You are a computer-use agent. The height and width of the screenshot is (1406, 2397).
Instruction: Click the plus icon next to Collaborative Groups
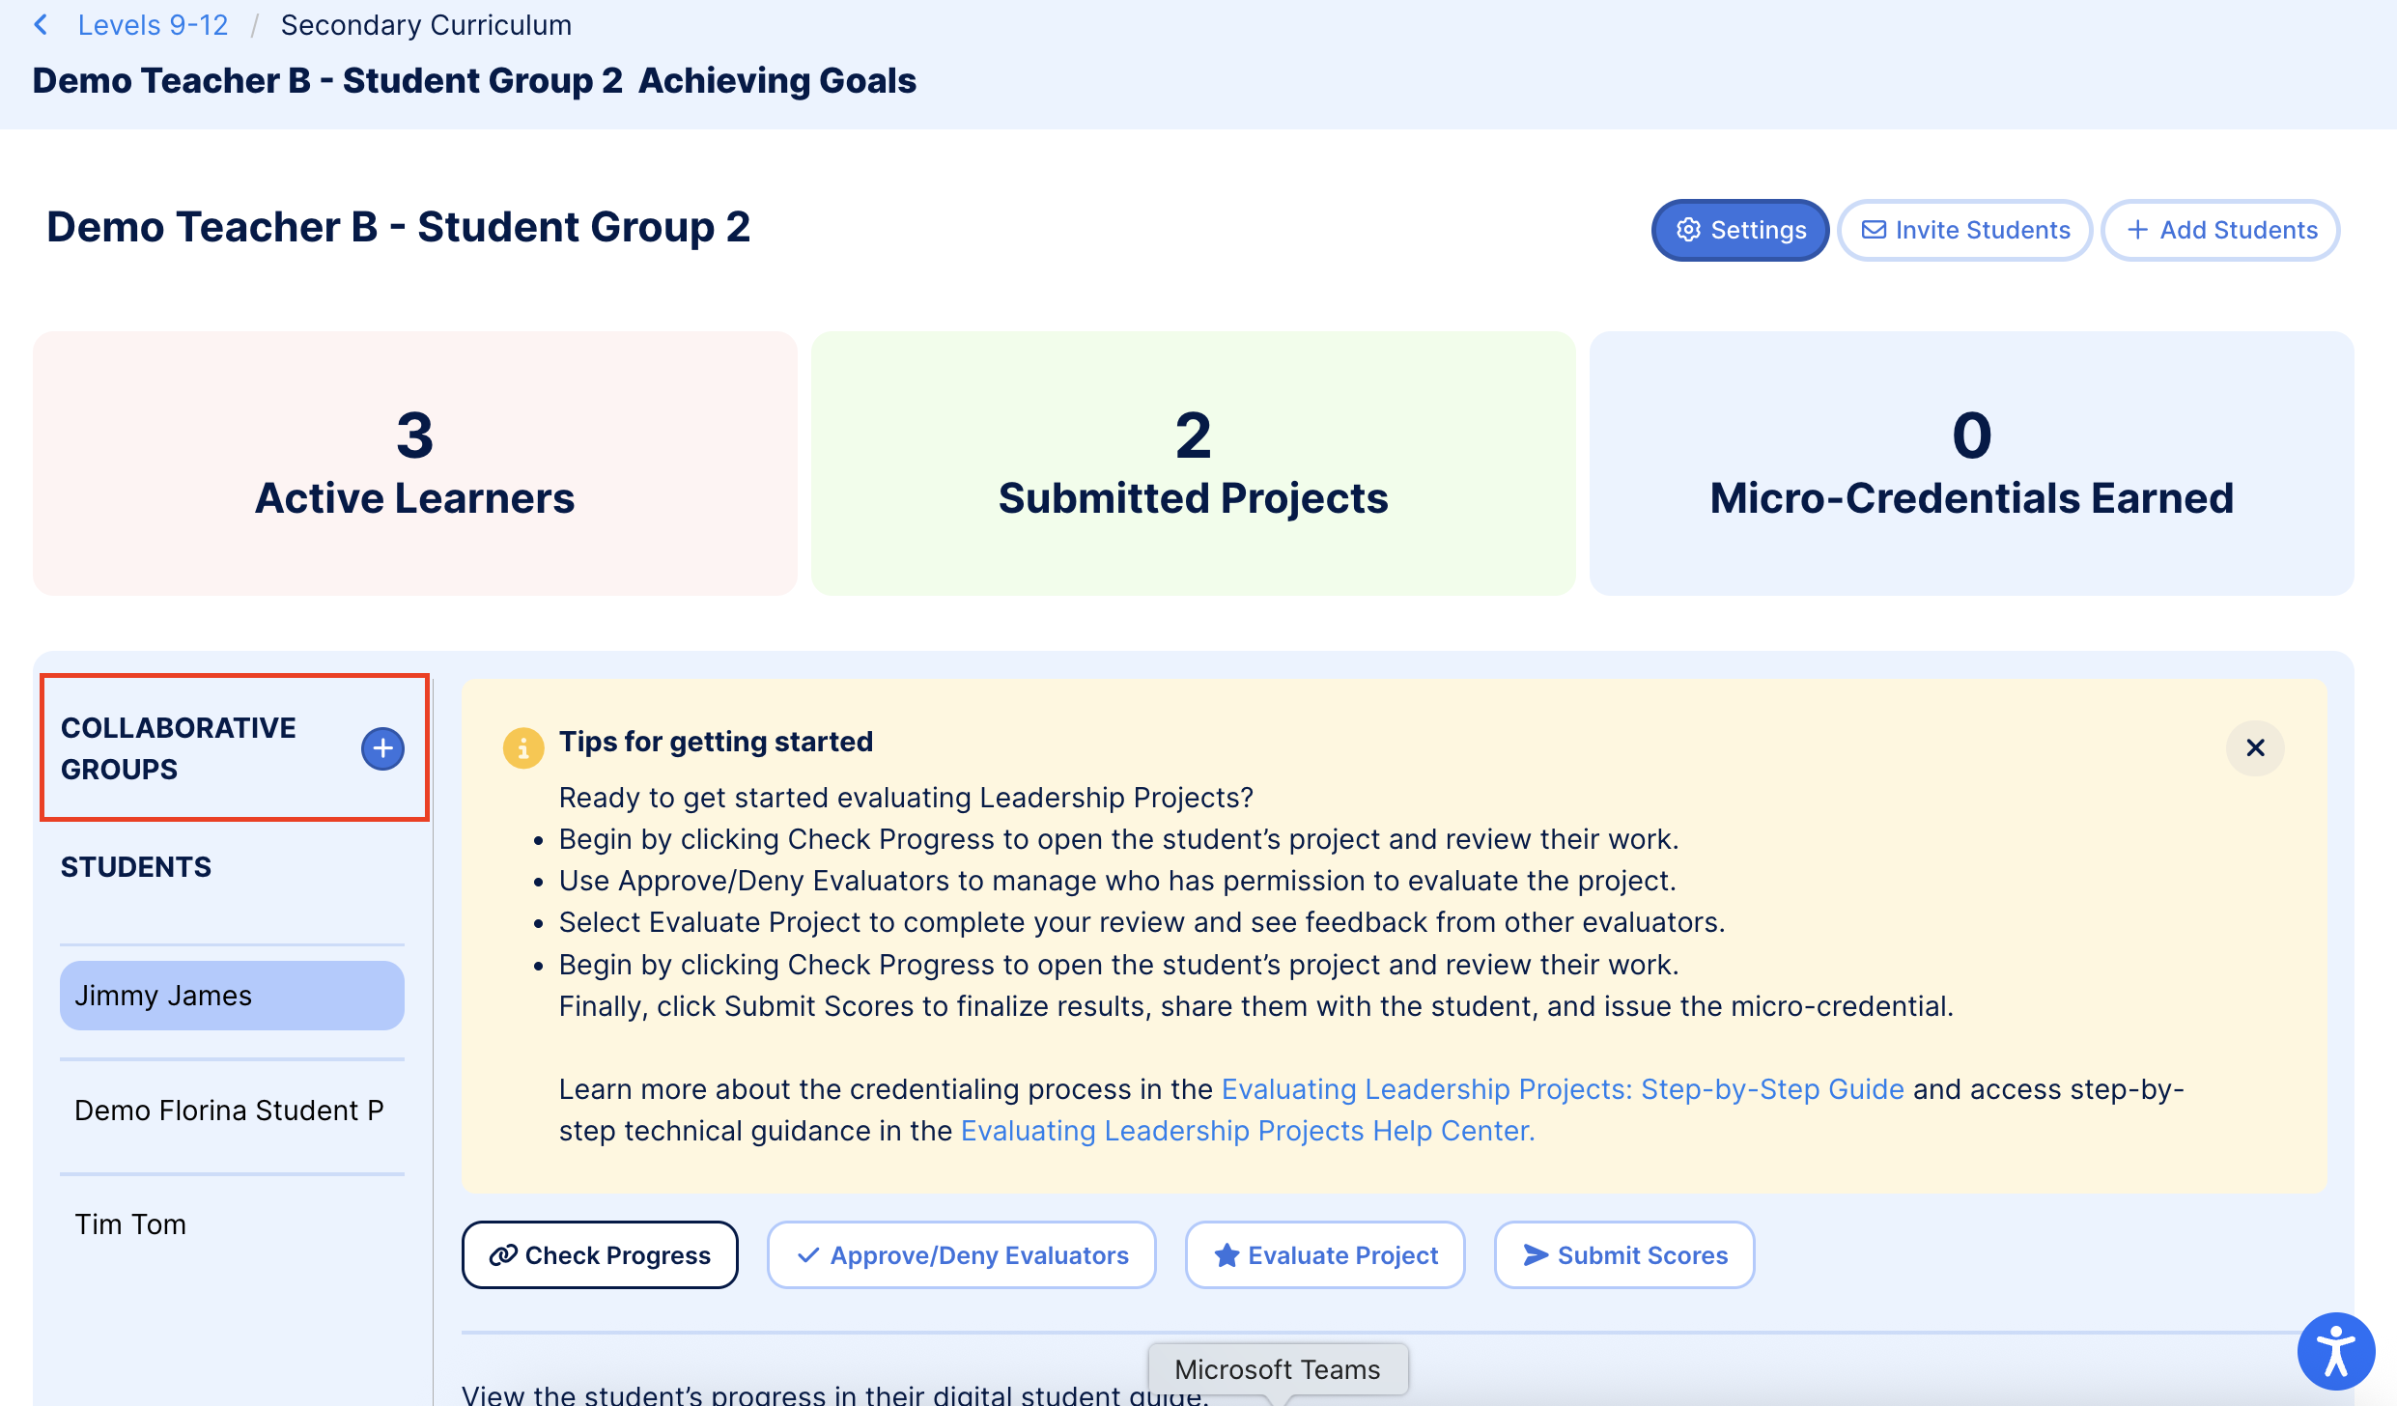[x=382, y=748]
